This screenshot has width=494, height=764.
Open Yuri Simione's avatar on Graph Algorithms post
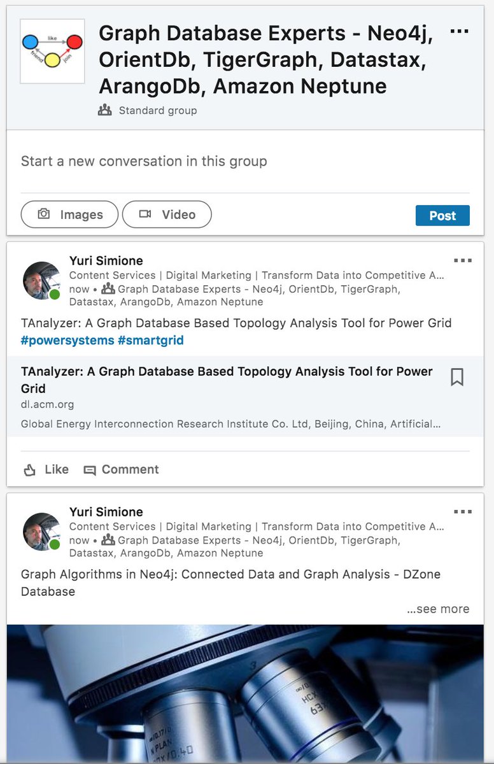pyautogui.click(x=42, y=532)
